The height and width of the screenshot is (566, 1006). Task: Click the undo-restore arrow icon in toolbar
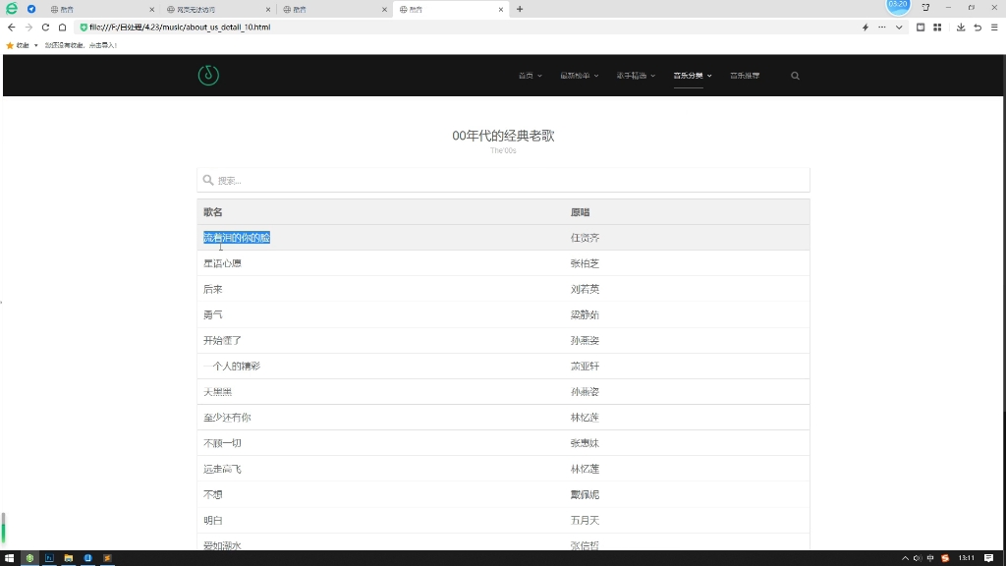tap(978, 28)
